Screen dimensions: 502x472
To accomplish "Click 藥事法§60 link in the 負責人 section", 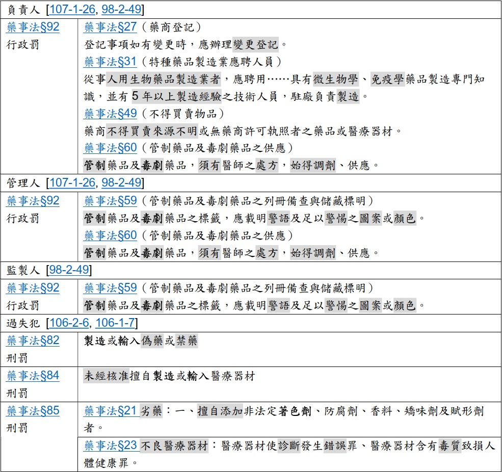I will click(110, 148).
